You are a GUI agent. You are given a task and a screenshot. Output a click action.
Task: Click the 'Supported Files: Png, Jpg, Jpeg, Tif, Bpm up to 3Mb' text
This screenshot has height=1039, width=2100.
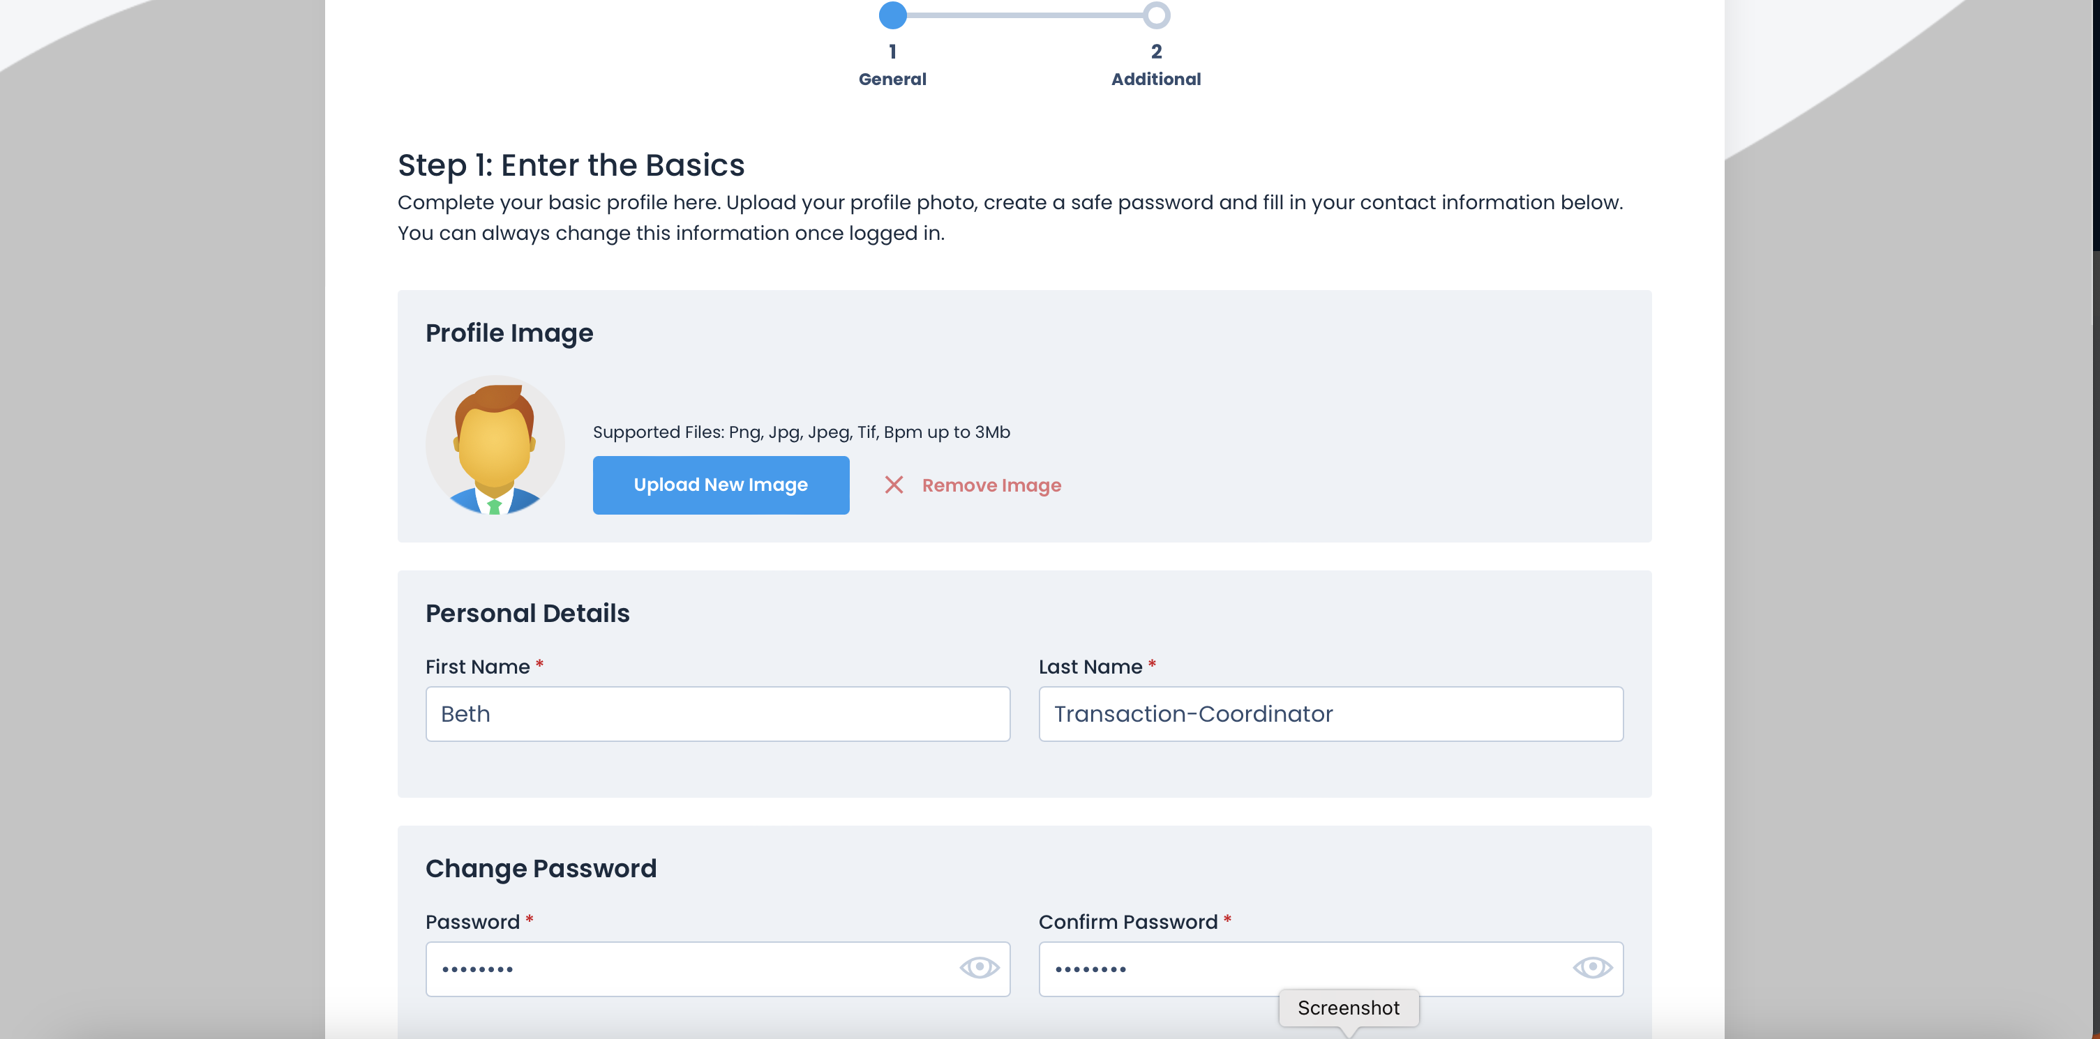(x=802, y=432)
